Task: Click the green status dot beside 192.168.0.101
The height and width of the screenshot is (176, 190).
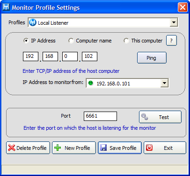Action: click(x=90, y=83)
